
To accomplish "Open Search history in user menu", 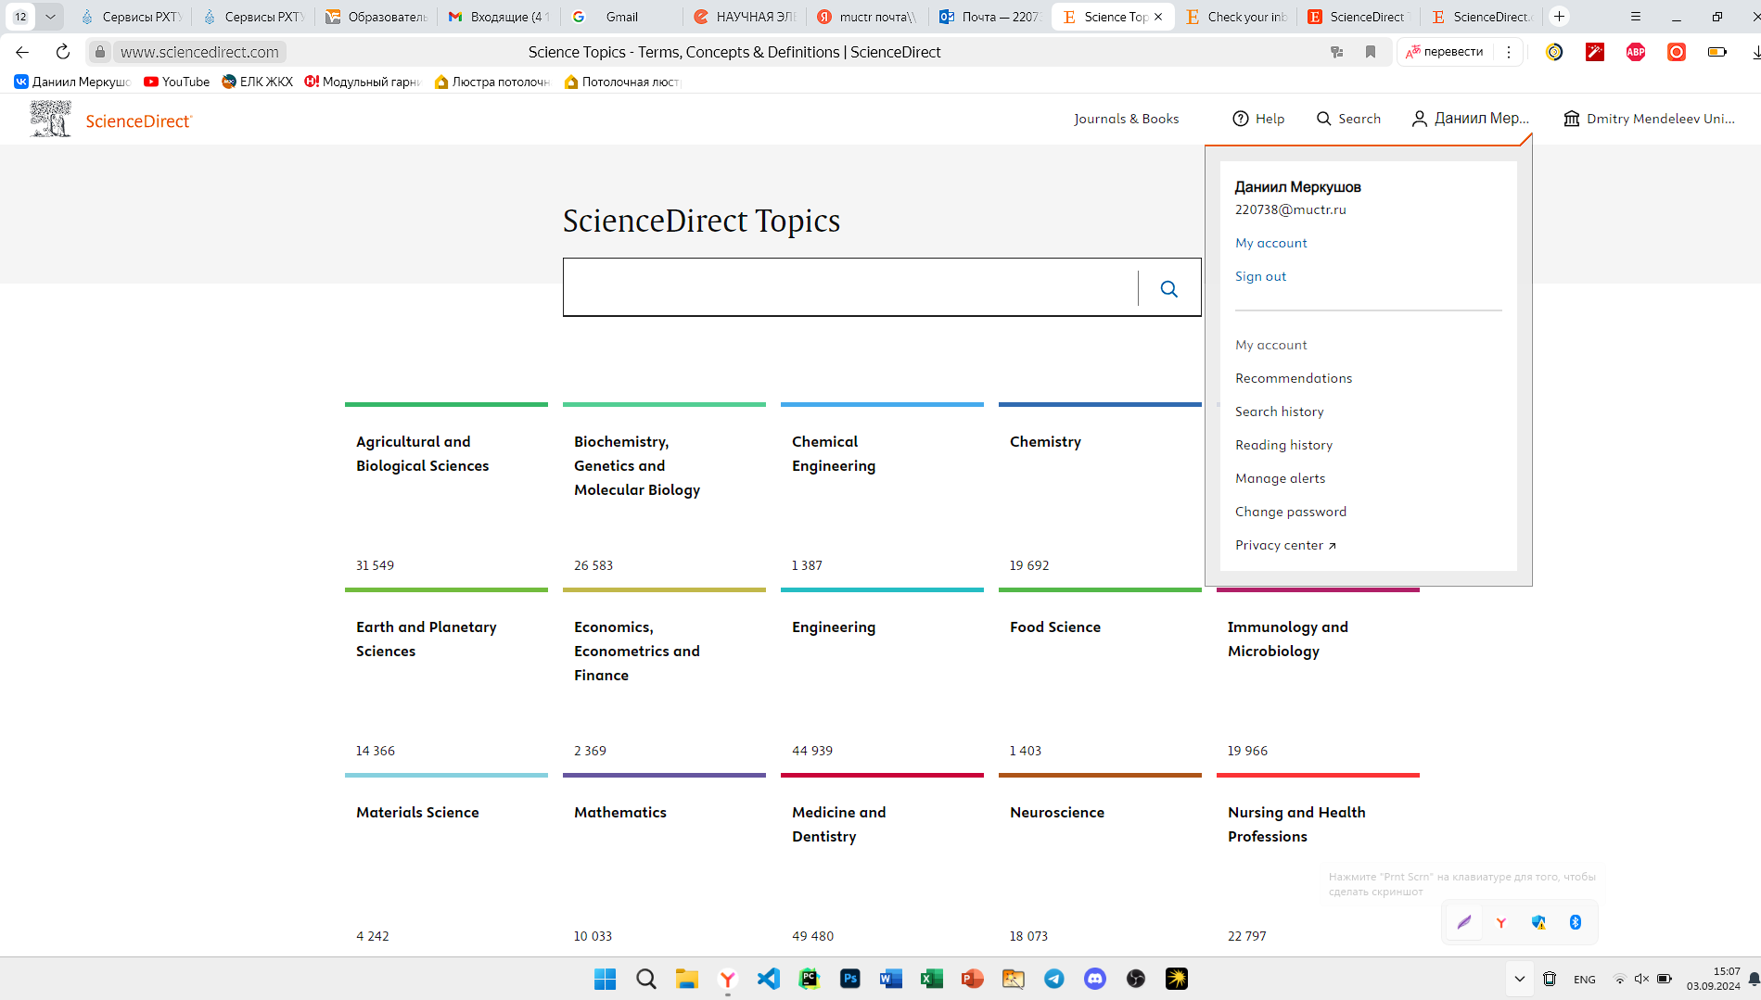I will click(x=1279, y=411).
